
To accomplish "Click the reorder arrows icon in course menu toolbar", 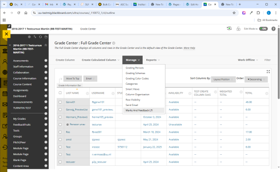I will coord(35,37).
